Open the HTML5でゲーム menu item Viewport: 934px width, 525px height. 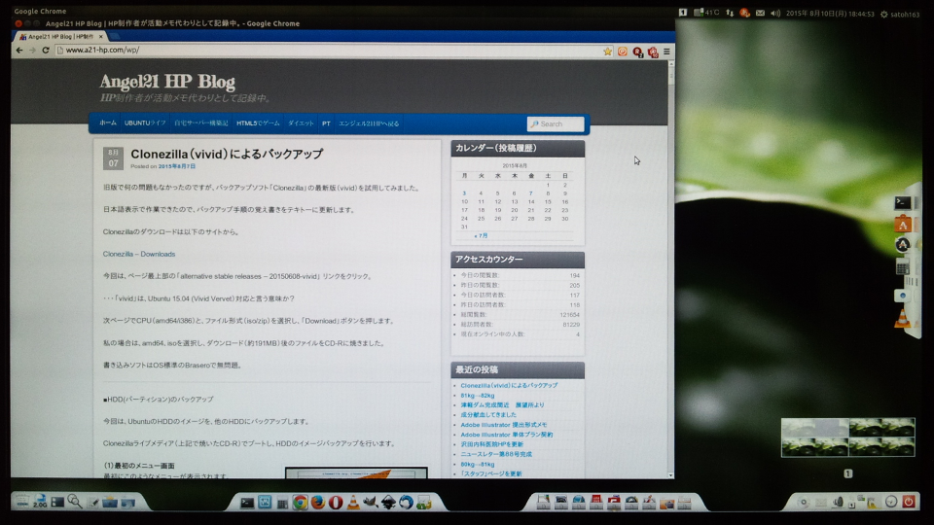(x=258, y=123)
